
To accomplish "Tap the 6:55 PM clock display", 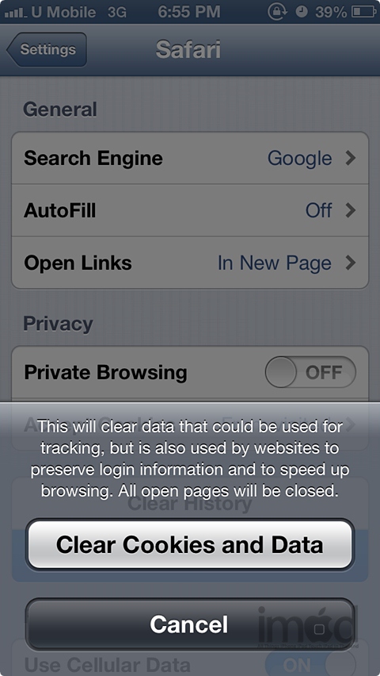I will 189,12.
